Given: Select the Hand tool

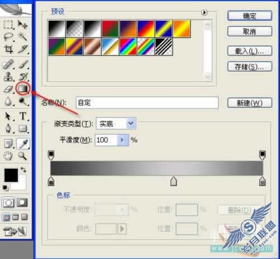Looking at the screenshot, I should click(8, 156).
